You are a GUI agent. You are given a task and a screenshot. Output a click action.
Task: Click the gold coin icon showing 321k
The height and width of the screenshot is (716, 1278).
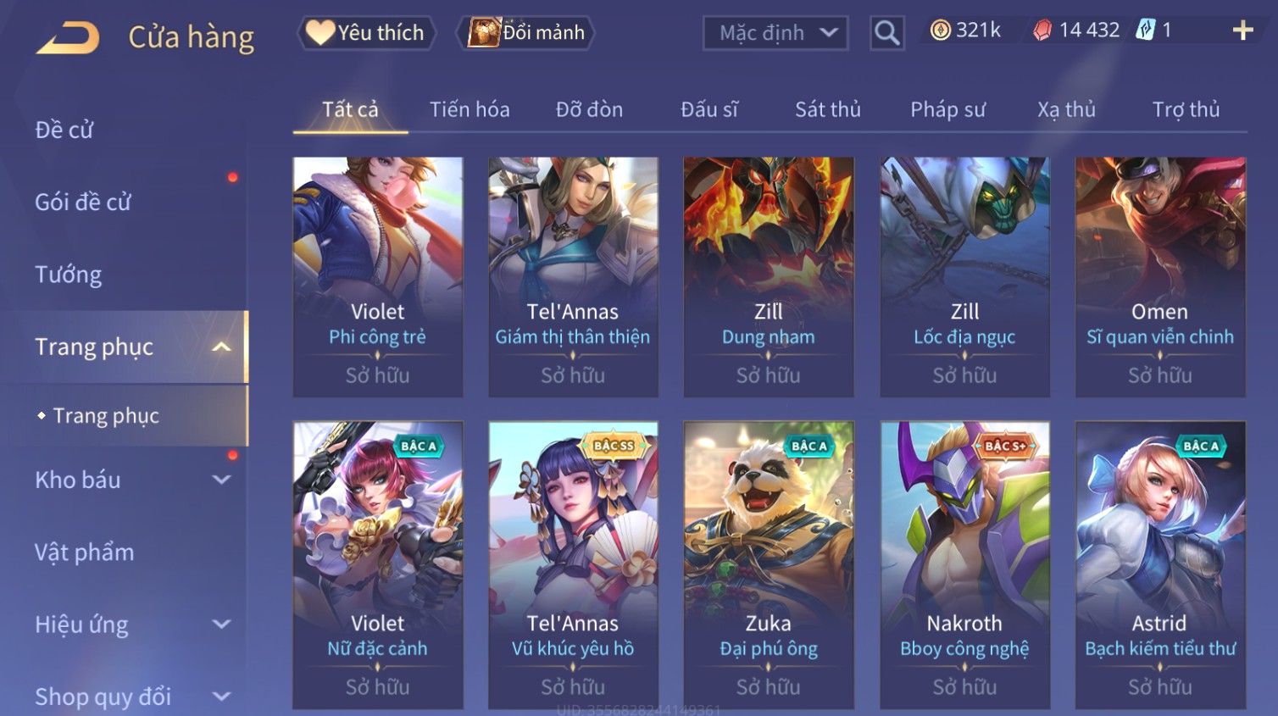[940, 31]
